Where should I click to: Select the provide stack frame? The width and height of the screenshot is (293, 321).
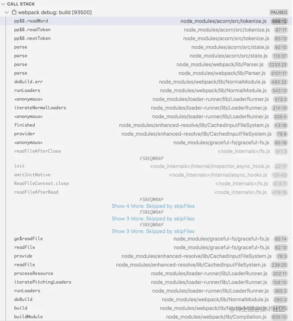tap(146, 256)
